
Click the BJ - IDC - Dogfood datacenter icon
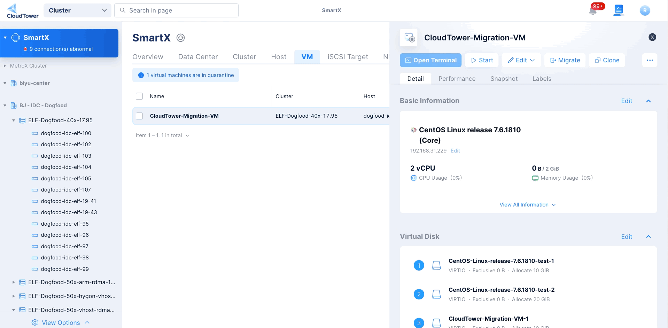(x=14, y=106)
